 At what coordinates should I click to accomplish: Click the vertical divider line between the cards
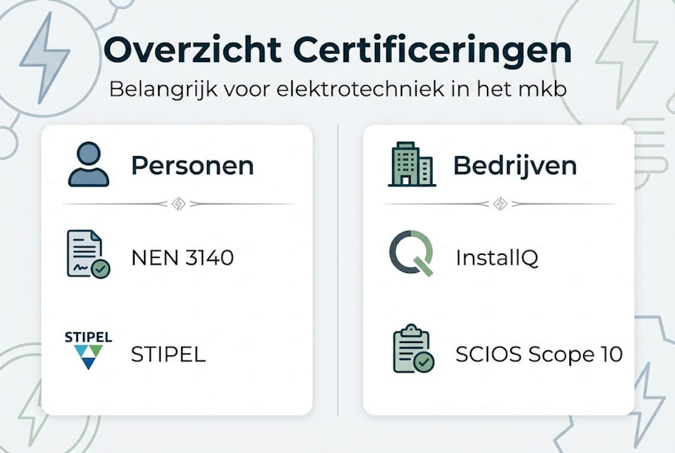(x=338, y=271)
